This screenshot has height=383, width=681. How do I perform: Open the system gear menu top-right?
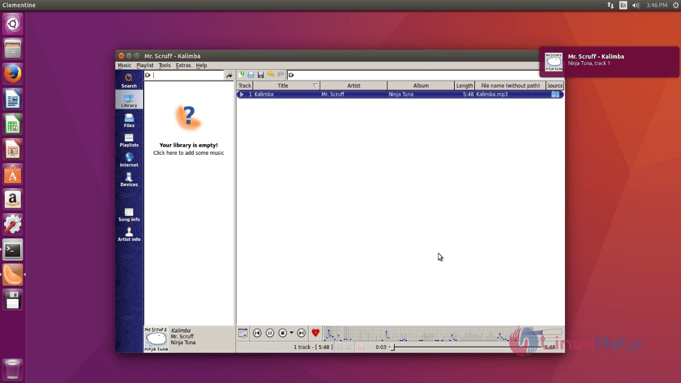click(675, 5)
